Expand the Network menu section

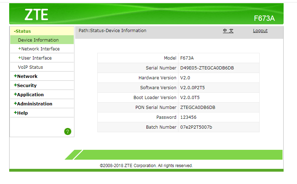click(x=25, y=76)
